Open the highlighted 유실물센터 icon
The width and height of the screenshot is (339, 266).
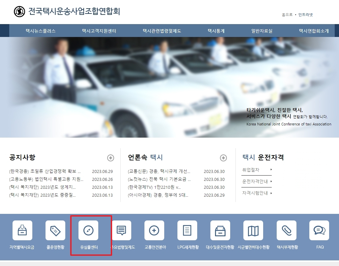pyautogui.click(x=88, y=230)
